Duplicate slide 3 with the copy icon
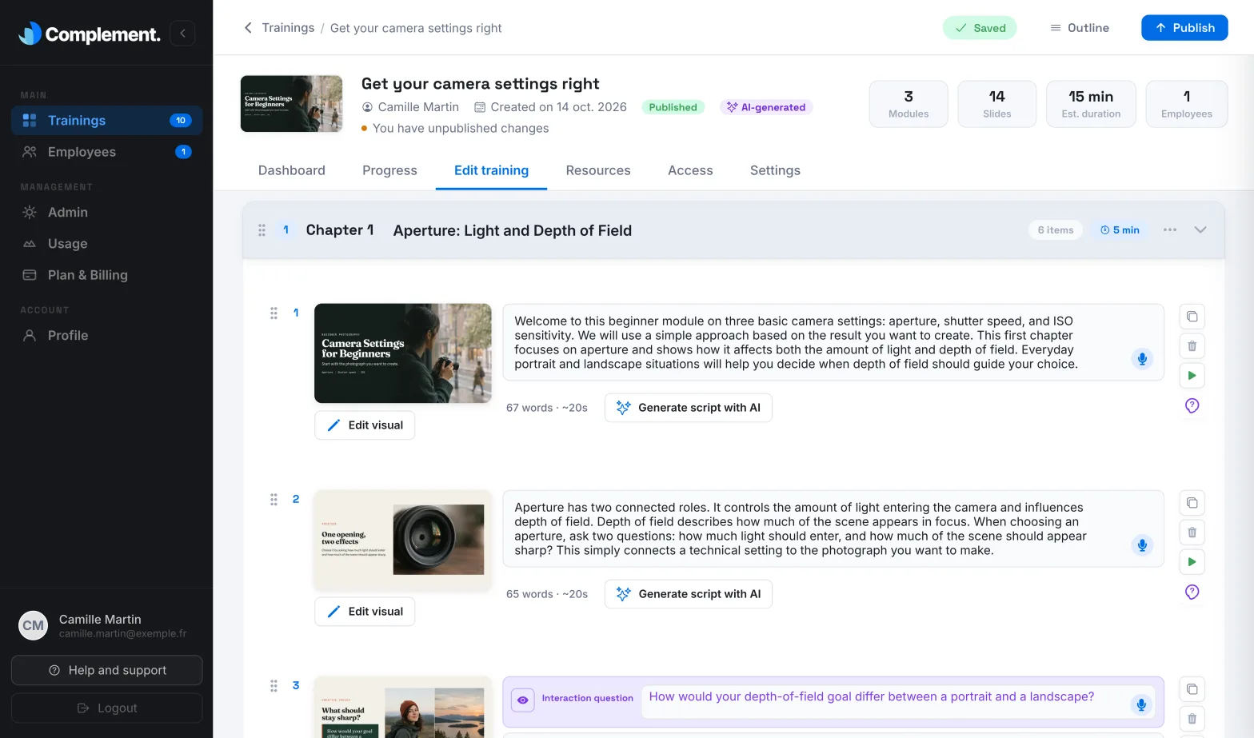Viewport: 1254px width, 738px height. pos(1192,689)
